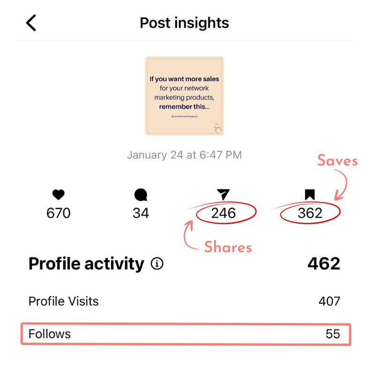Click the Profile activity total 462
This screenshot has height=375, width=369.
[x=324, y=264]
